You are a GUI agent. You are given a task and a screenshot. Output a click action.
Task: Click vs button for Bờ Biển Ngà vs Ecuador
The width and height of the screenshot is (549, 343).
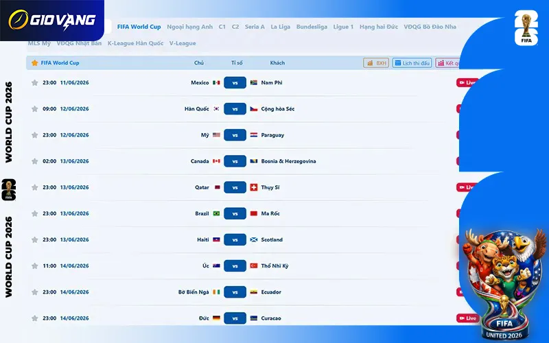pyautogui.click(x=235, y=292)
